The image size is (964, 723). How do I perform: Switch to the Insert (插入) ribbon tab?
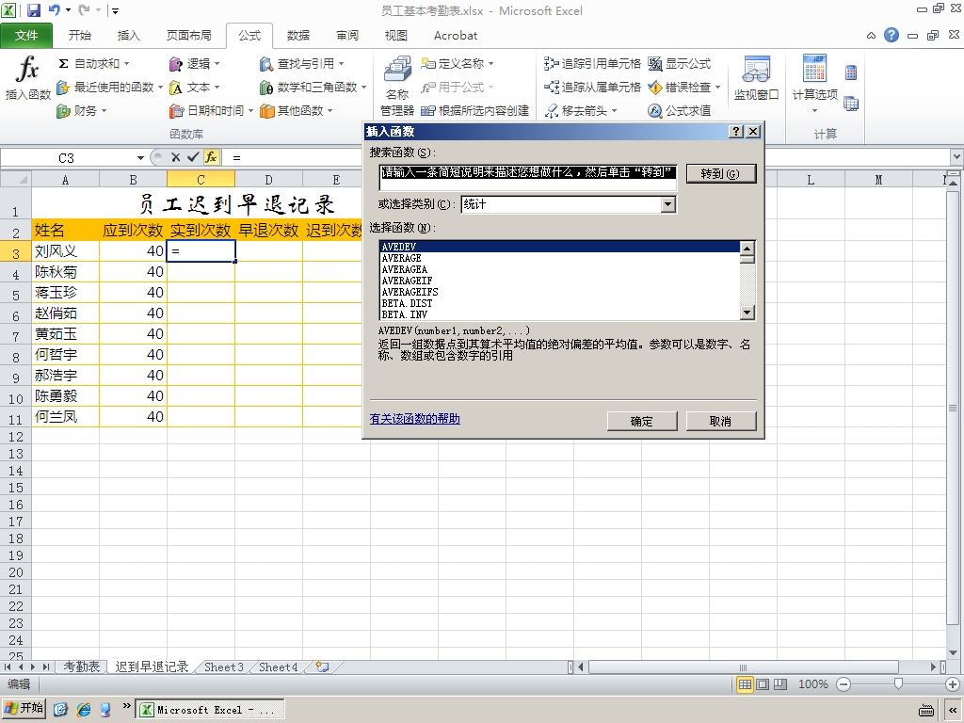tap(128, 36)
